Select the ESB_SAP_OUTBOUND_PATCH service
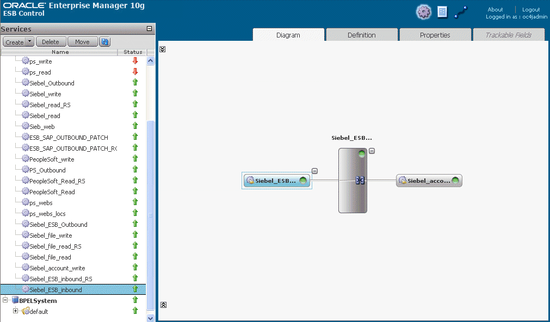Image resolution: width=550 pixels, height=322 pixels. click(69, 138)
